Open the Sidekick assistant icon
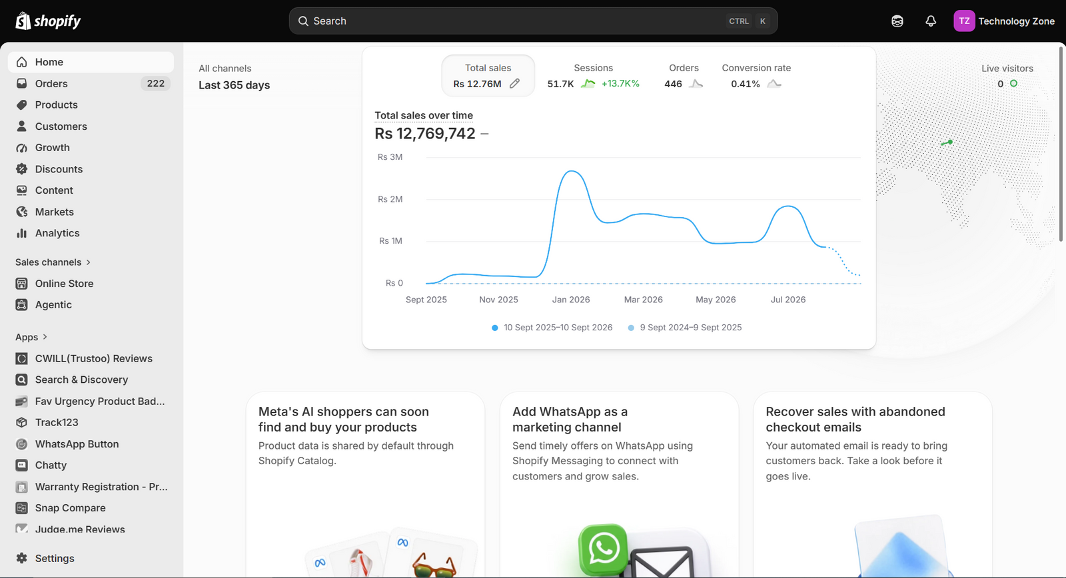This screenshot has width=1066, height=578. tap(897, 21)
